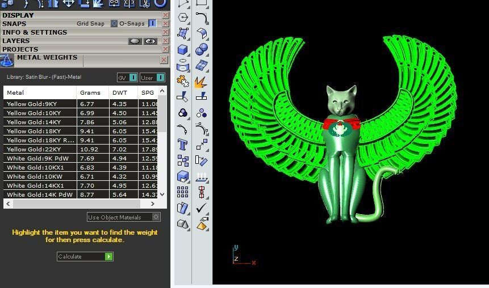Click the group objects icon
Image resolution: width=489 pixels, height=288 pixels.
(x=183, y=113)
